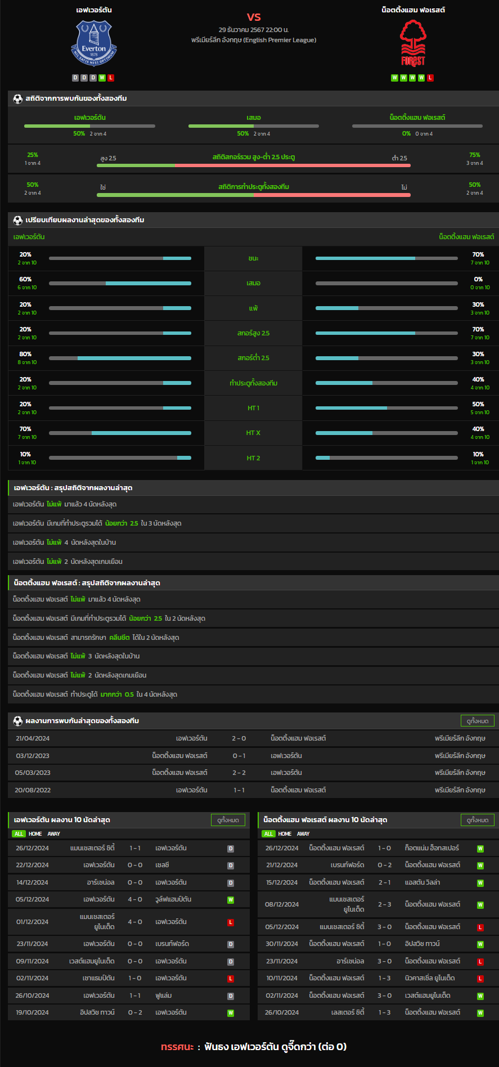The height and width of the screenshot is (1067, 499).
Task: Click the 'สกอร์ต่ำ 2.5' row label in comparison table
Action: (253, 358)
